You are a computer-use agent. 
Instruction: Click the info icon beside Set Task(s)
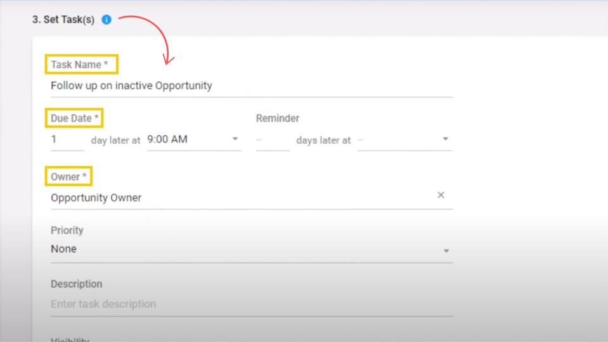pos(107,20)
